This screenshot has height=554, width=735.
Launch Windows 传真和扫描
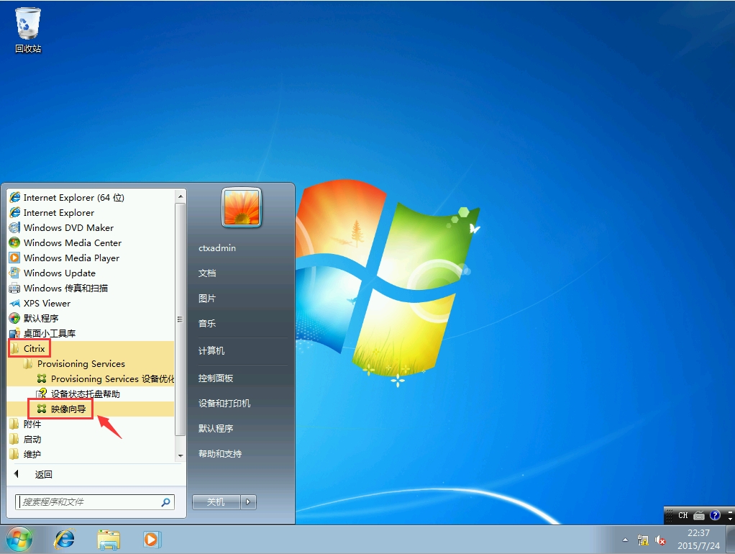91,288
